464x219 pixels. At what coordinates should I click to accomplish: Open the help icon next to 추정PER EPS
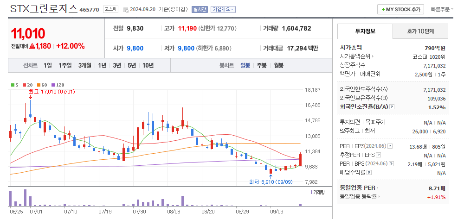tap(379, 155)
